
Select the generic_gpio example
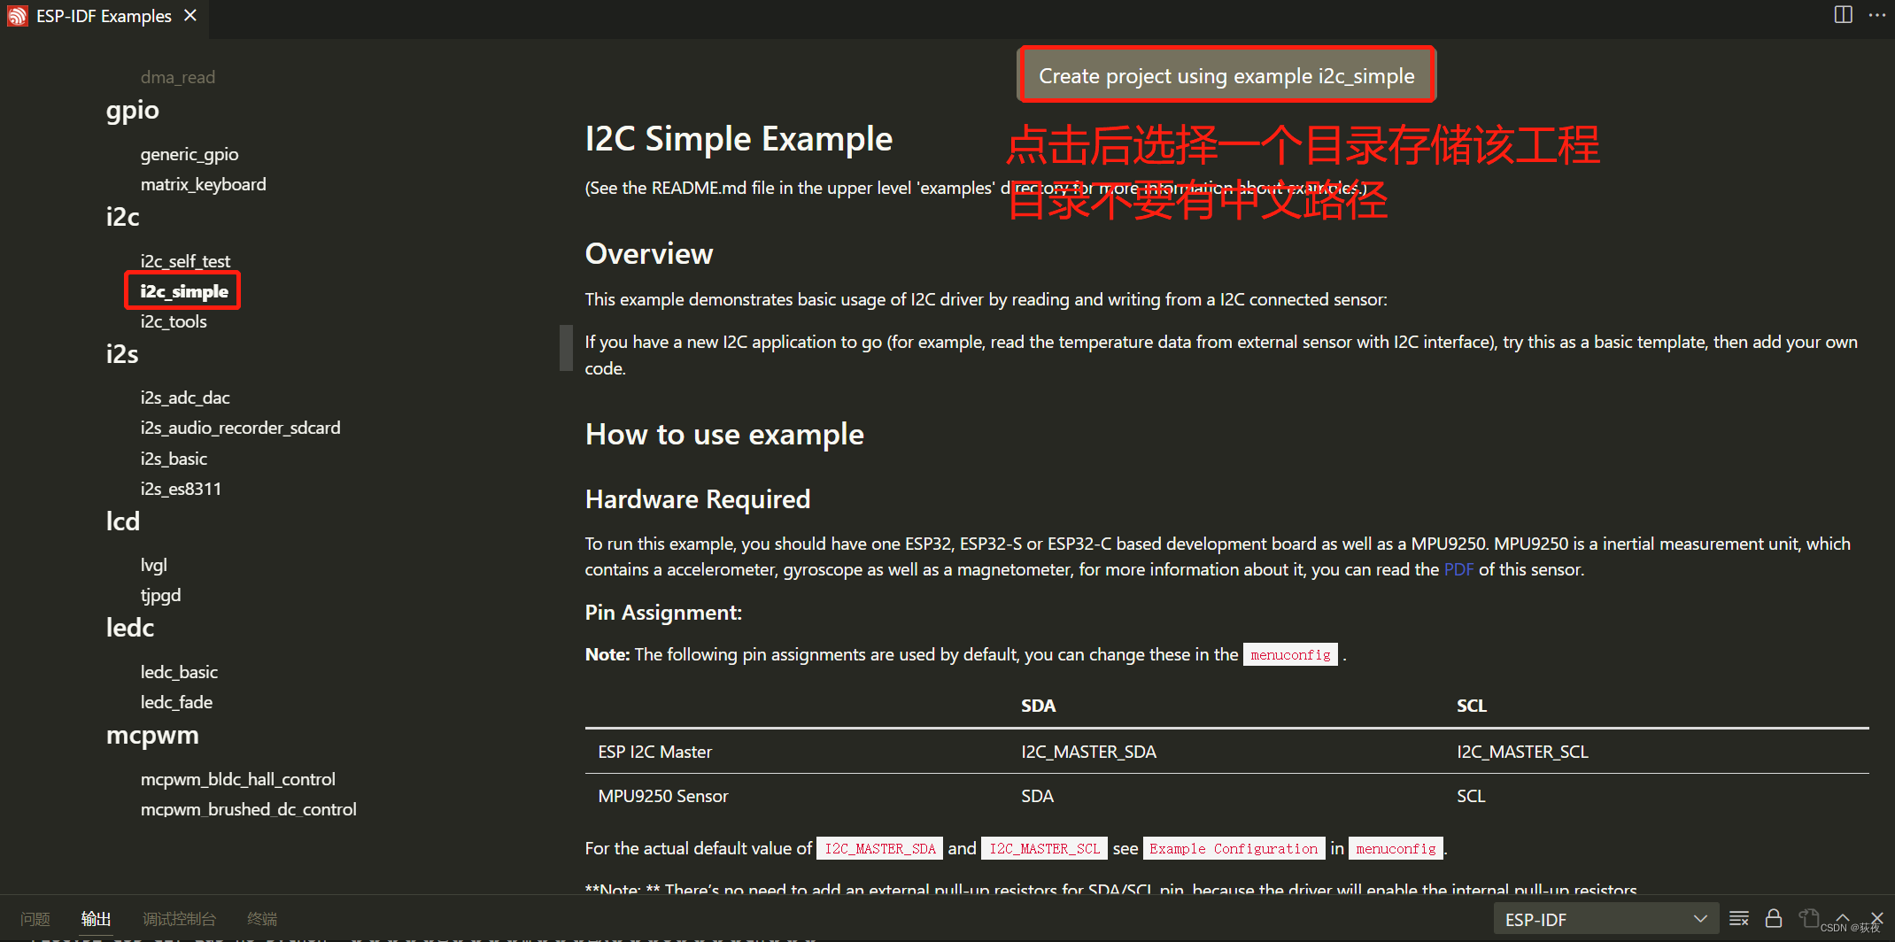coord(189,154)
